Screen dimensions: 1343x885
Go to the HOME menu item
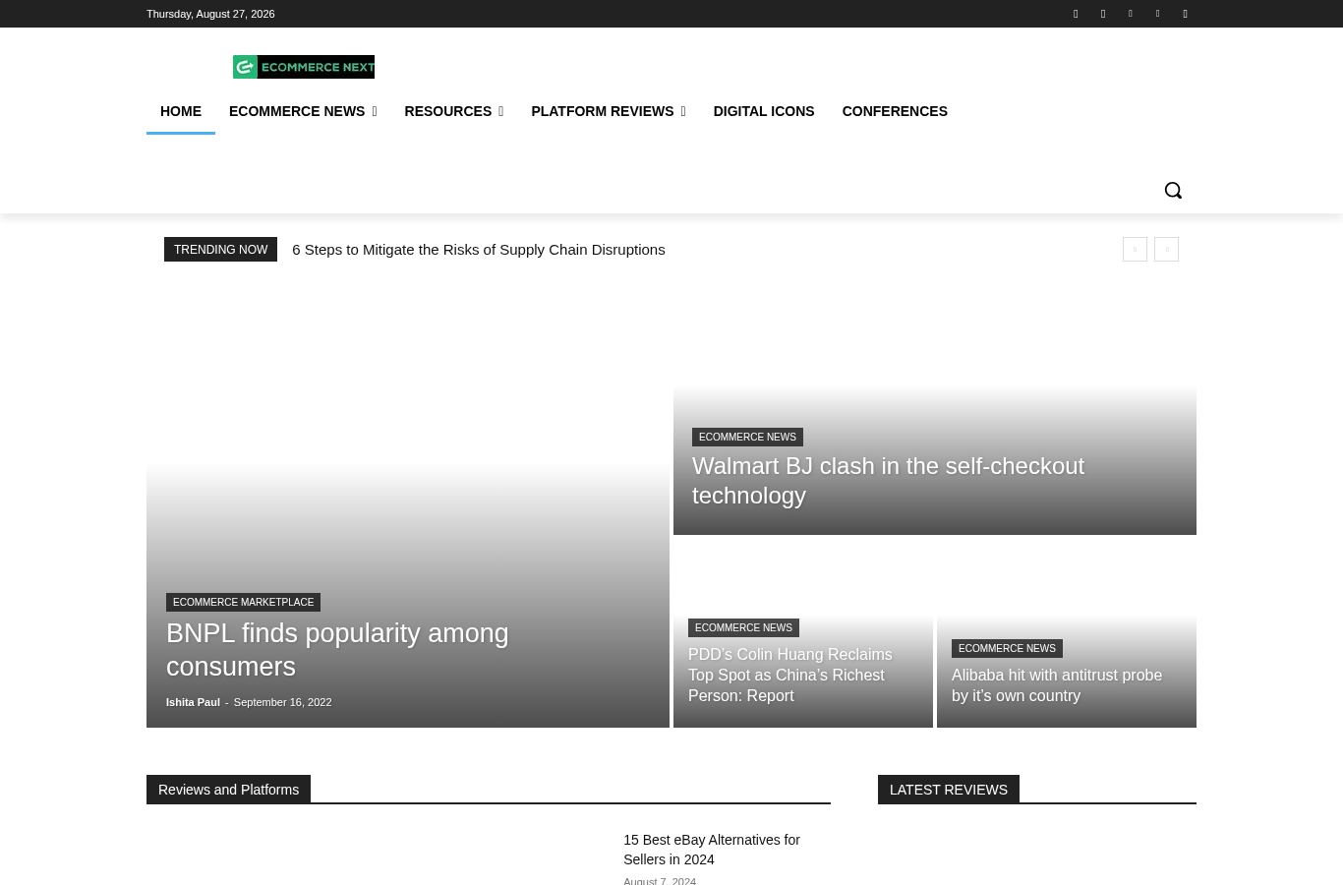(181, 111)
